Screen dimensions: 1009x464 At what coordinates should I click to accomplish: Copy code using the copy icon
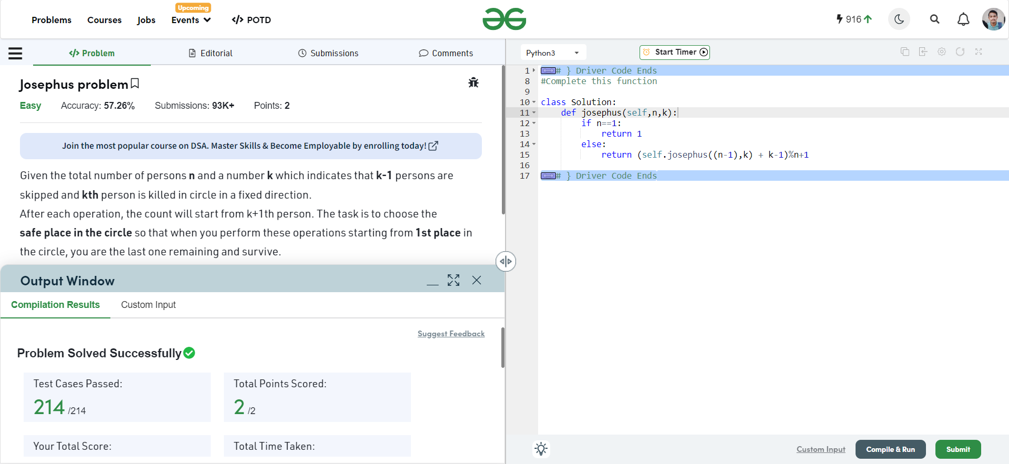(905, 51)
